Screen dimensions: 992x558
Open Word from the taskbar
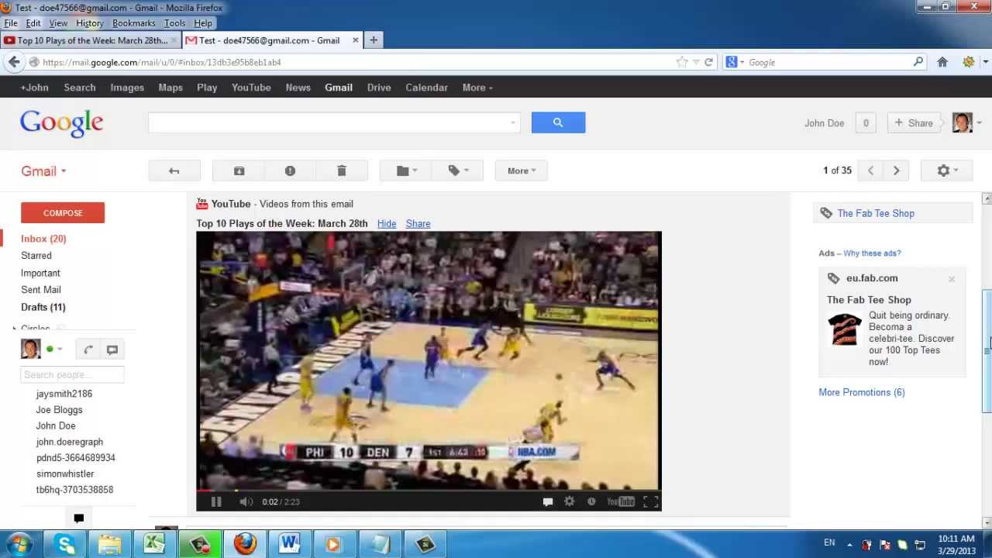coord(289,544)
